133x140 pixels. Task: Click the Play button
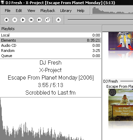click(x=23, y=20)
